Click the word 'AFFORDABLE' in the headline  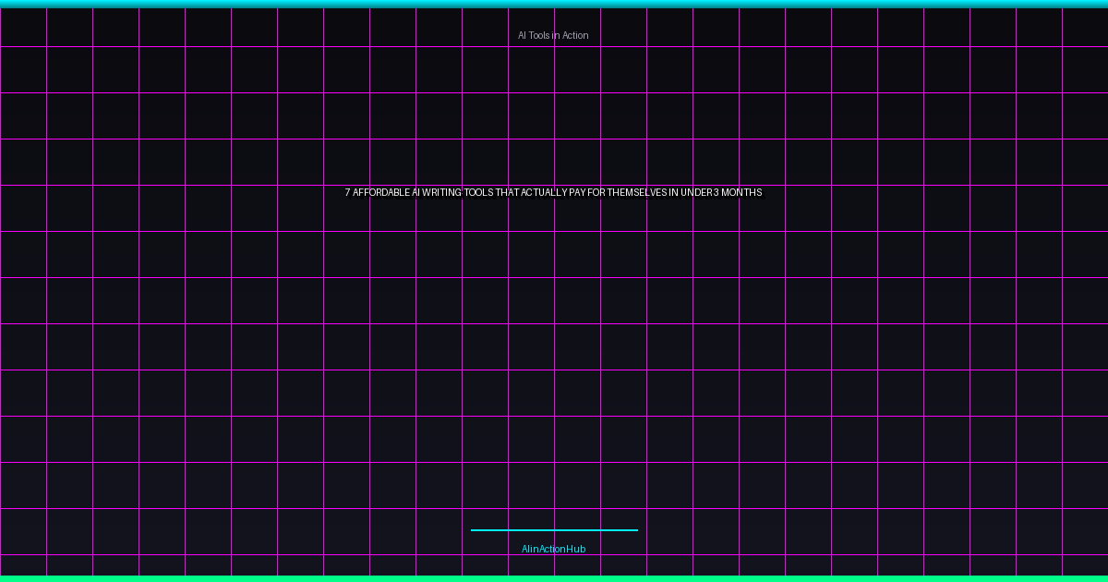click(381, 193)
